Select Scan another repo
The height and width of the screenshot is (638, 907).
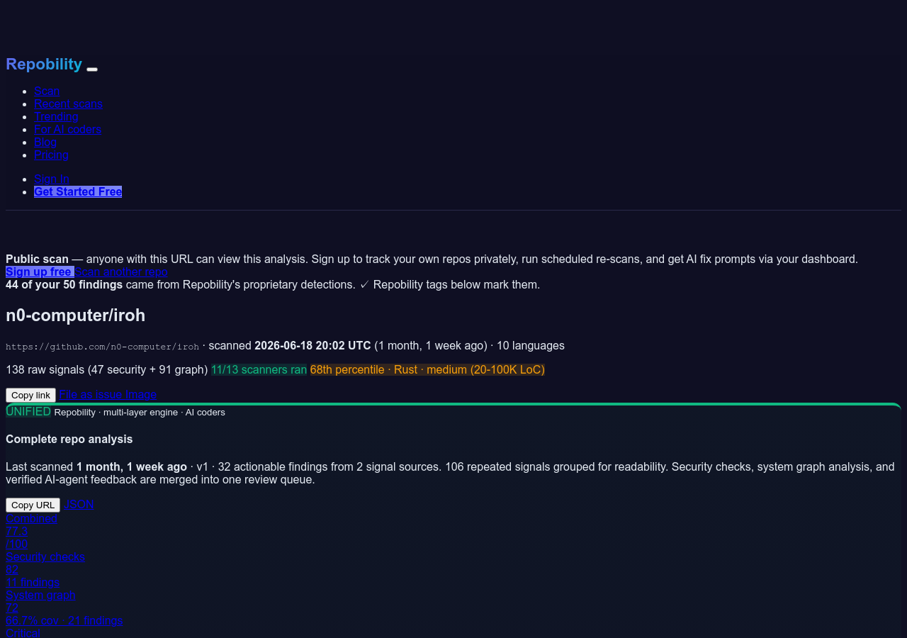(121, 272)
